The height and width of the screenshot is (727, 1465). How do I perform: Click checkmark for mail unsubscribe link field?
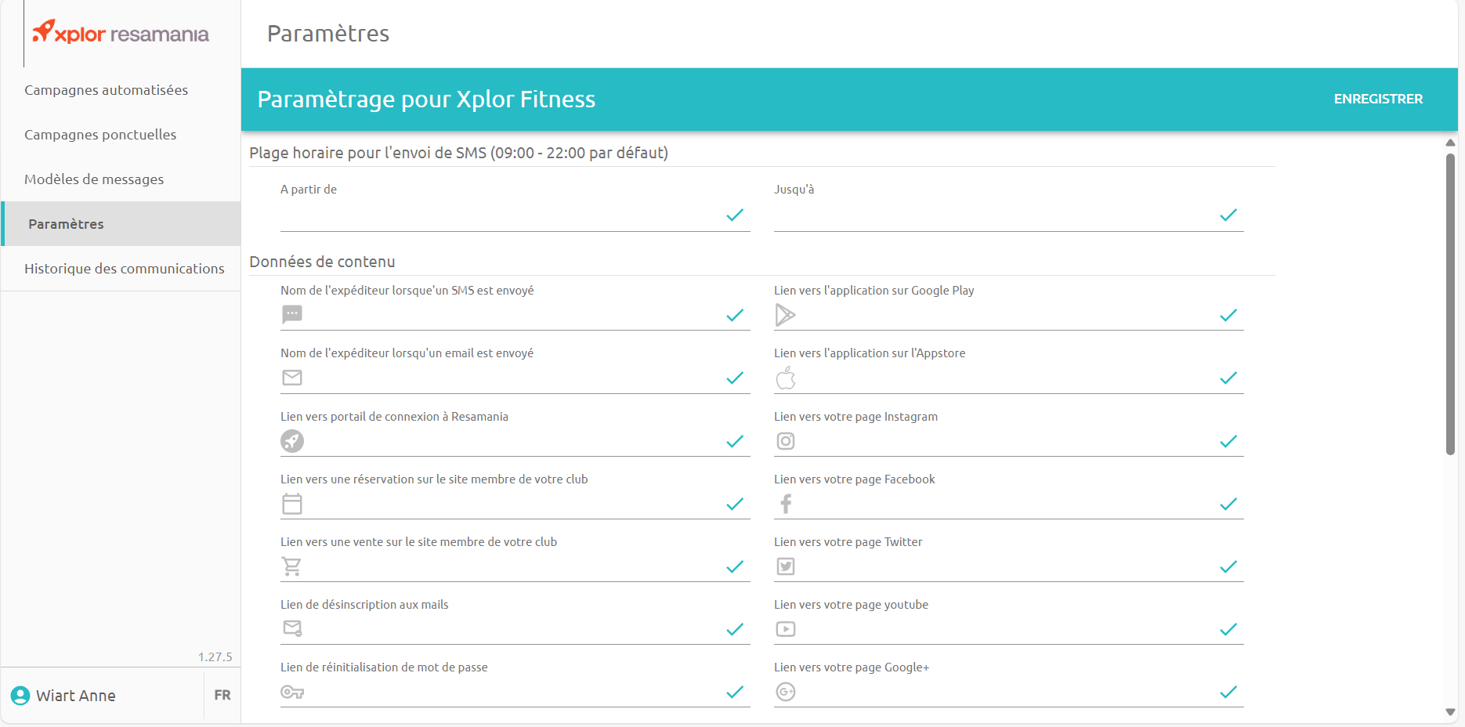735,630
